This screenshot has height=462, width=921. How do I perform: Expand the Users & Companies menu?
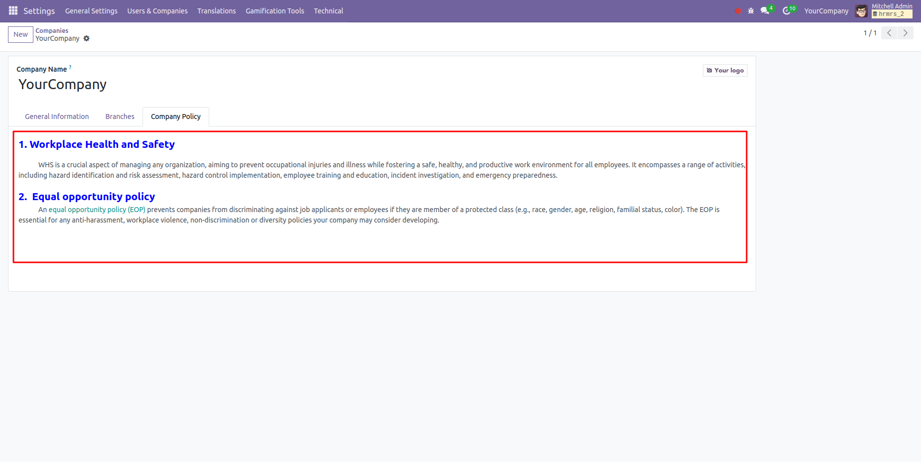pyautogui.click(x=157, y=11)
